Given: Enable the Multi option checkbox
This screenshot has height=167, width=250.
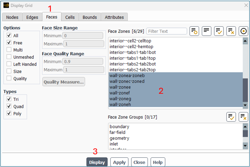Looking at the screenshot, I should 9,50.
